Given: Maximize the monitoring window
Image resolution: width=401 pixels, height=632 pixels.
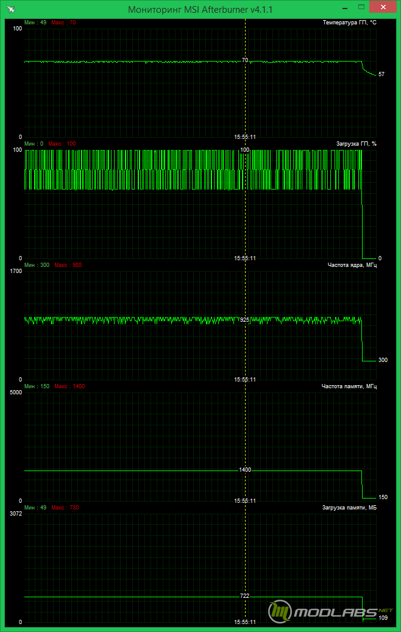Looking at the screenshot, I should (x=361, y=7).
